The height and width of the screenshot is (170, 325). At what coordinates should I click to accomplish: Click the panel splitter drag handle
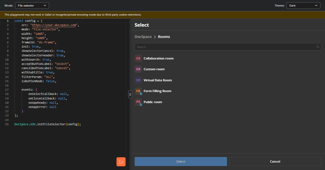(x=130, y=95)
